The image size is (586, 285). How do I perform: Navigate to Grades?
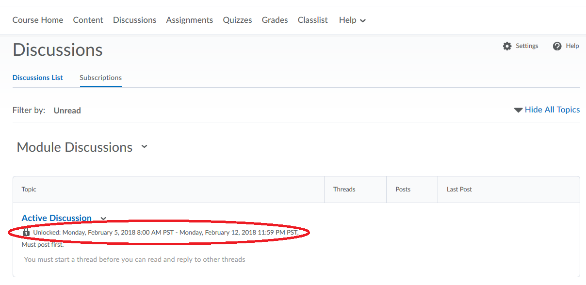click(x=275, y=20)
